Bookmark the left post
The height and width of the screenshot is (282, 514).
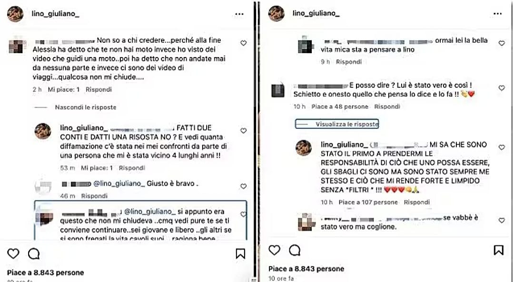[240, 253]
